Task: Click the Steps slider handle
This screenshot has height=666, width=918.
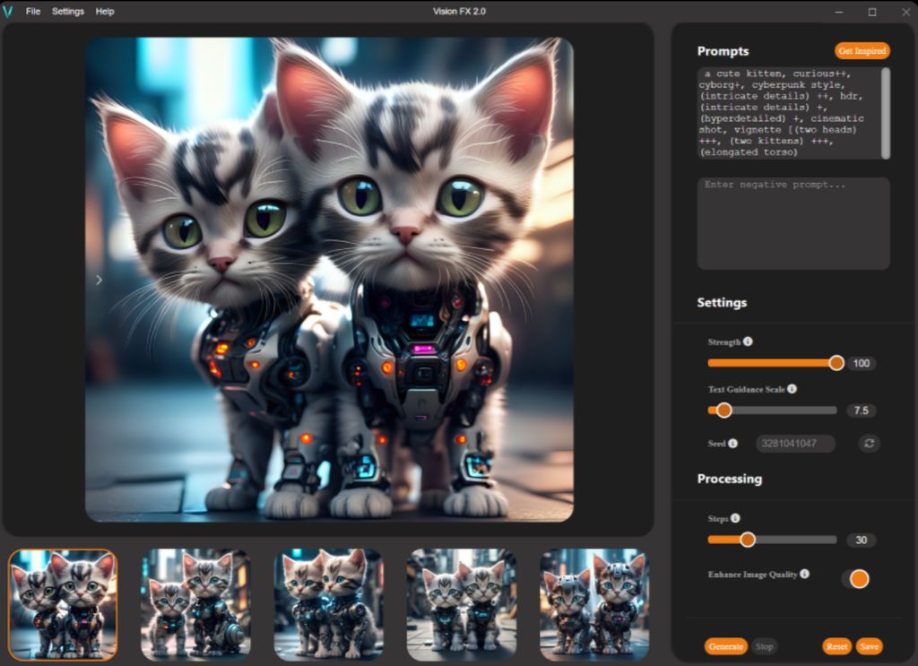Action: 749,540
